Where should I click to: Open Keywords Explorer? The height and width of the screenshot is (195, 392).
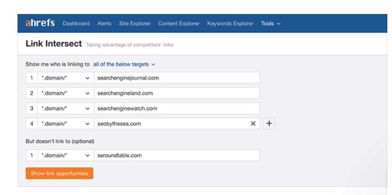[230, 23]
